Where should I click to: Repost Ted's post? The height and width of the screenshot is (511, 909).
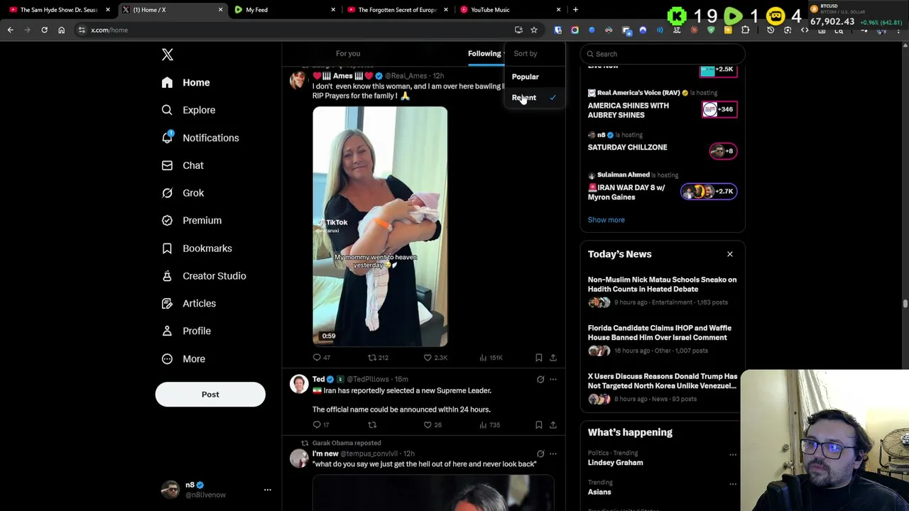tap(372, 425)
